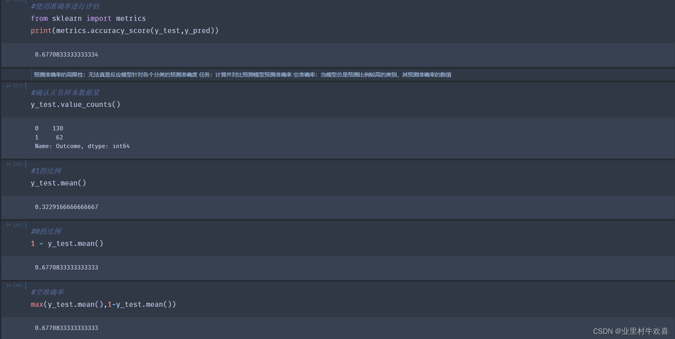The width and height of the screenshot is (675, 339).
Task: Place cursor in '1 - y_test.mean()' code
Action: 67,244
